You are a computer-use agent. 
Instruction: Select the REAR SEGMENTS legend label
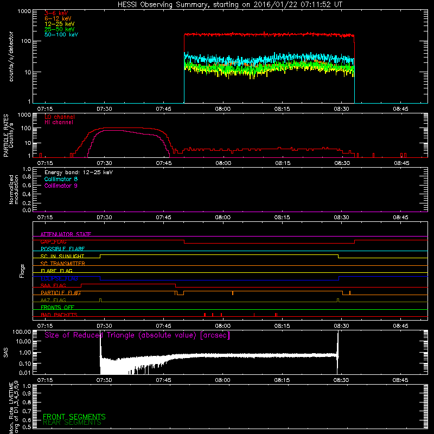pos(72,423)
